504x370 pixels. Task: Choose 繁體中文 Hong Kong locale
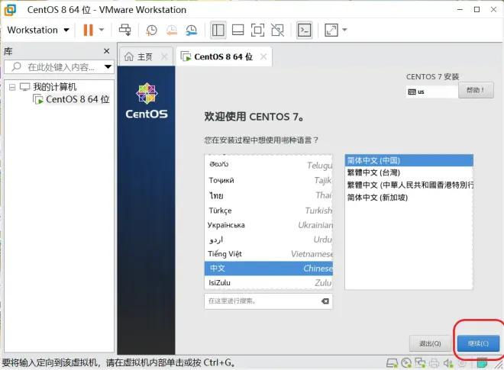pyautogui.click(x=409, y=185)
